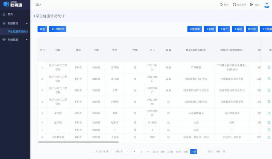This screenshot has height=159, width=272.
Task: Click edit icon for row 5
Action: pyautogui.click(x=269, y=113)
